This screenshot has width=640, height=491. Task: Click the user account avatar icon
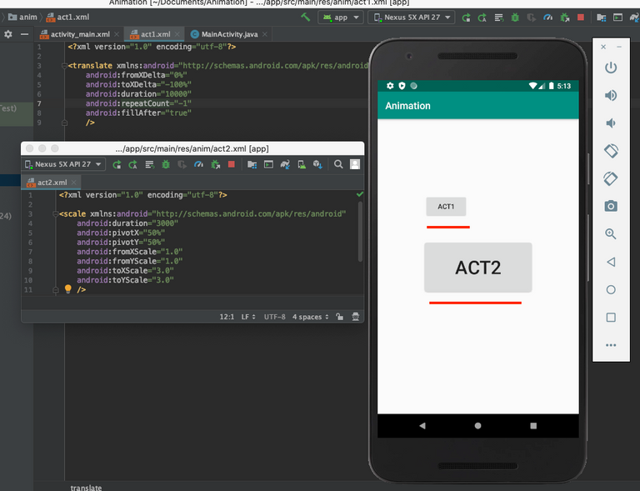(355, 164)
